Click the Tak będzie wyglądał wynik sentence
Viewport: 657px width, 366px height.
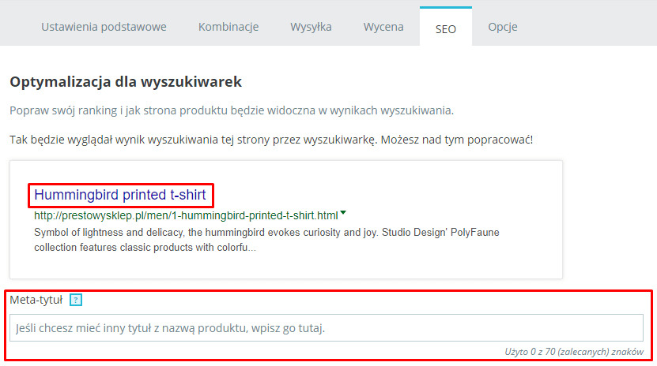pos(193,140)
